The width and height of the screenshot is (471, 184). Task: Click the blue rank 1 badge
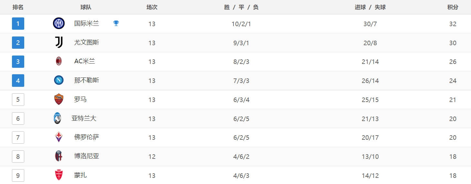(x=18, y=24)
